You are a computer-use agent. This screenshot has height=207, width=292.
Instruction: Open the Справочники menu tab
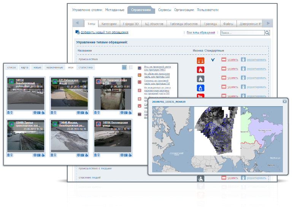tap(141, 10)
